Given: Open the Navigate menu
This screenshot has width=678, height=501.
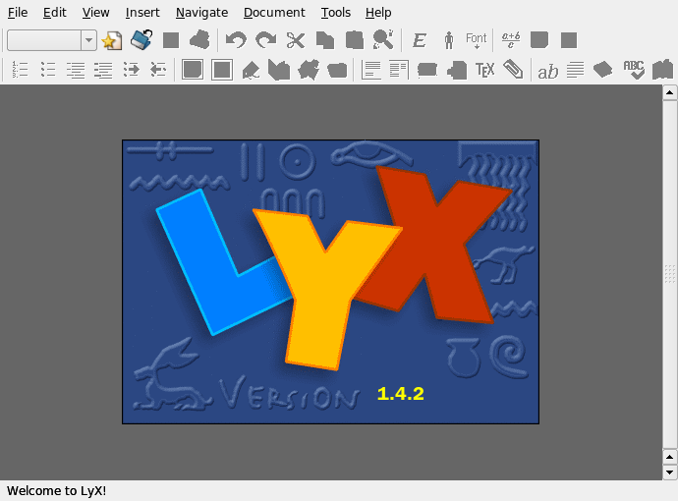Looking at the screenshot, I should point(201,13).
